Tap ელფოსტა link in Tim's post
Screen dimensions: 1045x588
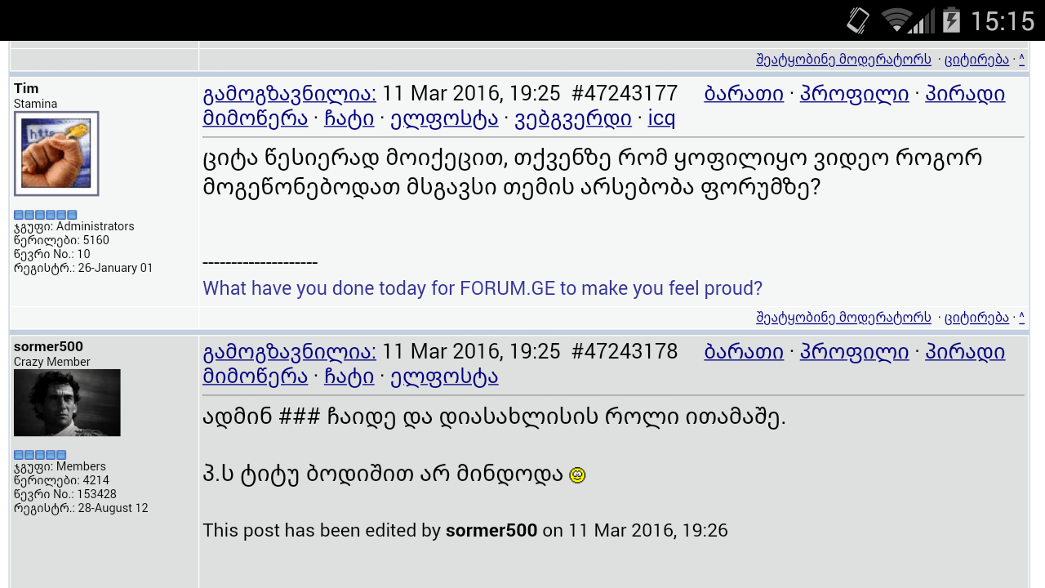click(444, 118)
